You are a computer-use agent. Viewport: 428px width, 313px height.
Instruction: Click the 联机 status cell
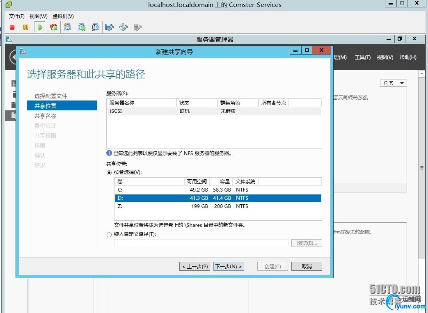(x=185, y=111)
